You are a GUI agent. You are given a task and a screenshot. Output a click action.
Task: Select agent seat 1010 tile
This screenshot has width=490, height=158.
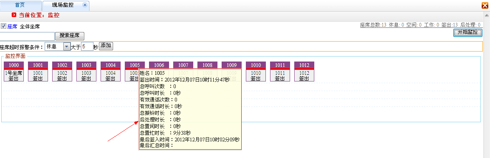point(256,72)
